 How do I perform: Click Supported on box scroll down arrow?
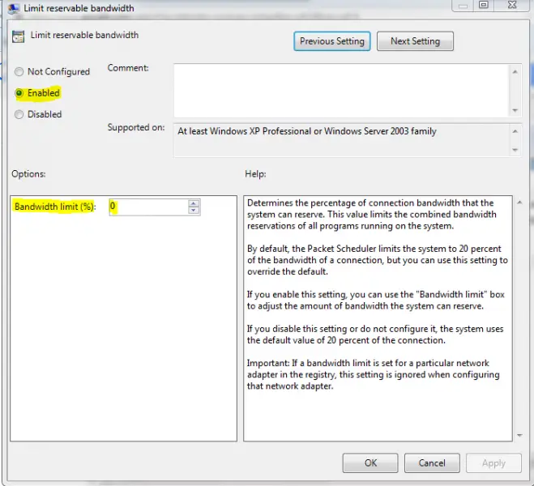point(515,150)
